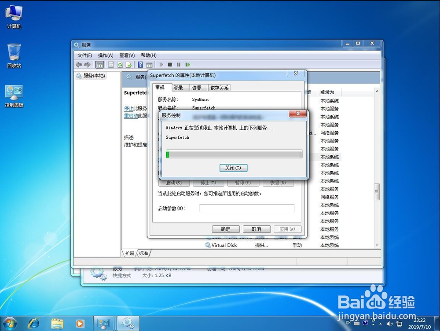
Task: Open Windows Media Player taskbar icon
Action: [80, 324]
